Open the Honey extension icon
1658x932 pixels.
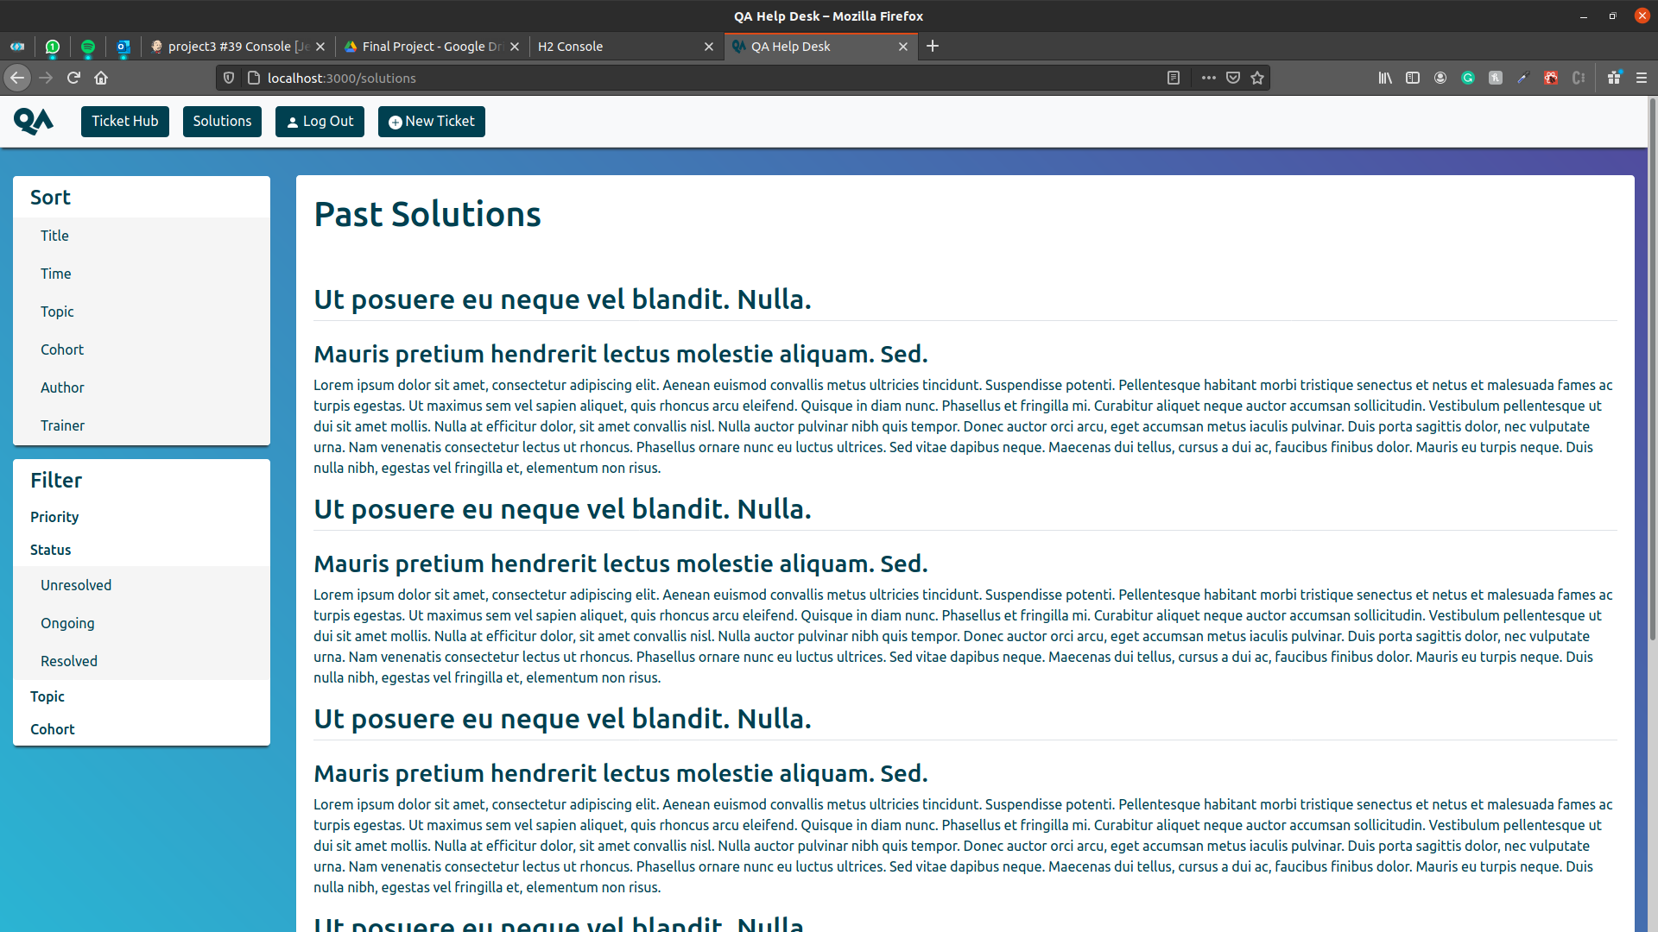(x=1495, y=78)
